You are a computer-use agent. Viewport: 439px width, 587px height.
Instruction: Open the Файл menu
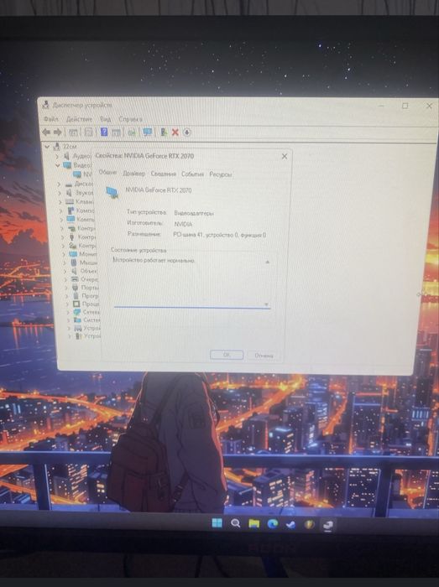51,119
